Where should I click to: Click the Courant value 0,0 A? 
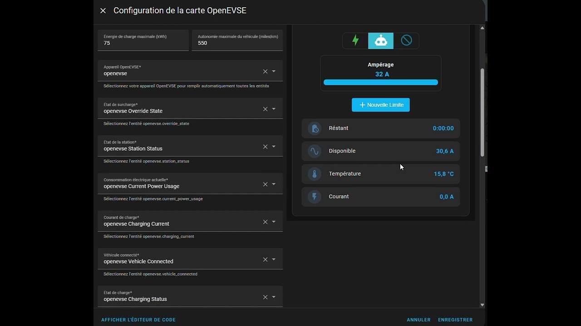[447, 197]
